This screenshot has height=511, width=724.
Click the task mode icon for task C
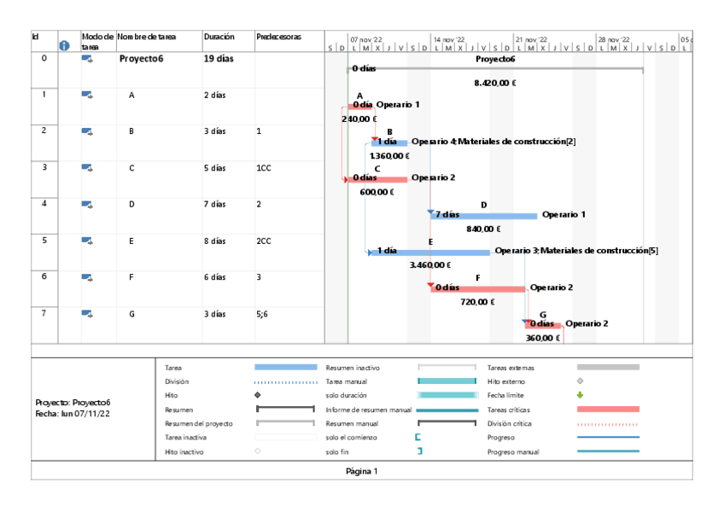pos(87,167)
